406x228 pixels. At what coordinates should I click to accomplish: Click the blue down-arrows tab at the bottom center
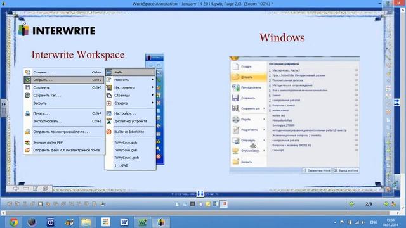pos(200,194)
